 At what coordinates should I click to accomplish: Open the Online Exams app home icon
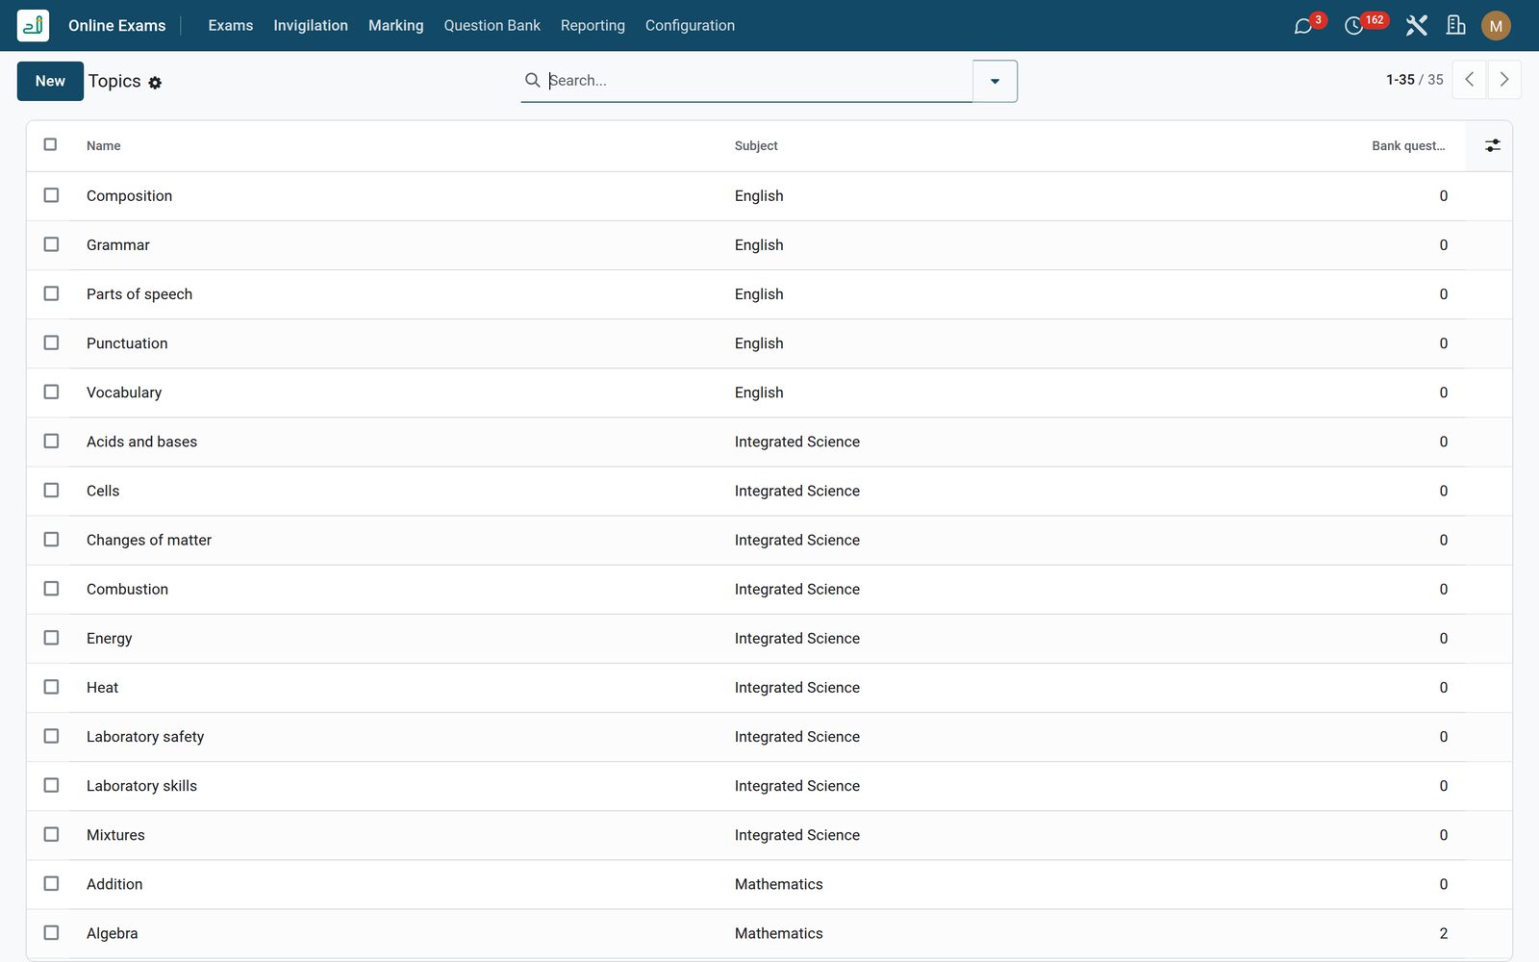coord(33,25)
